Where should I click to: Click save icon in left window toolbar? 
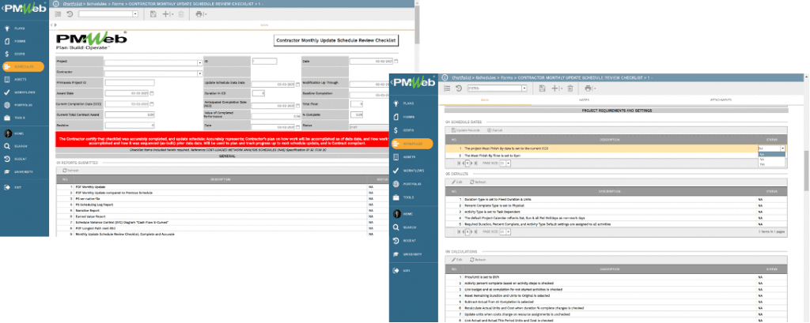coord(153,14)
